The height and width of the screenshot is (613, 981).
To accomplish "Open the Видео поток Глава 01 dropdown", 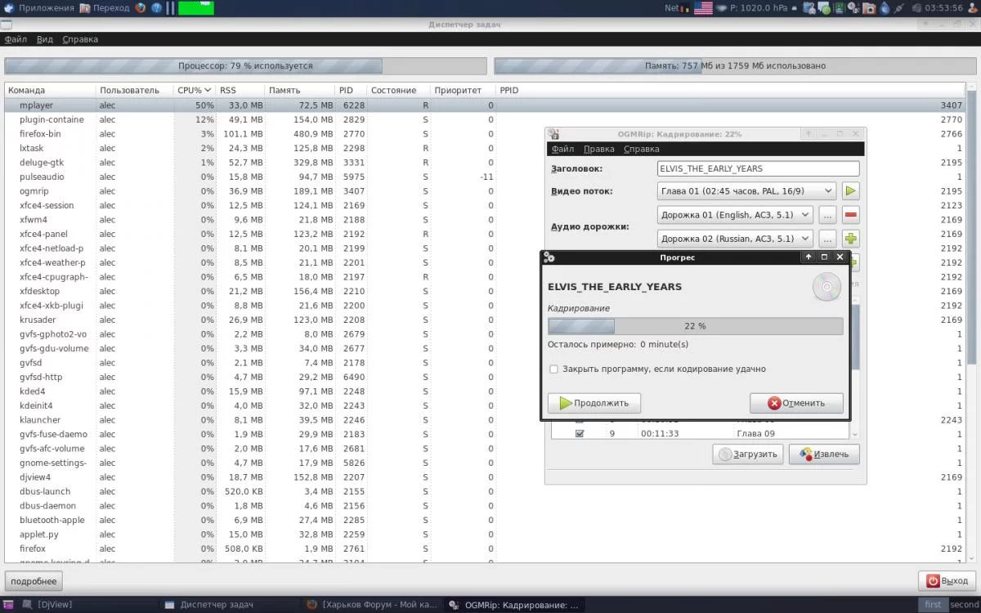I will (x=746, y=191).
